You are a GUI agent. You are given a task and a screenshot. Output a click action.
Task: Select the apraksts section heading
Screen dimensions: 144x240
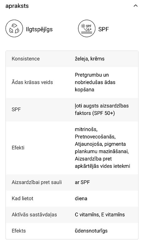click(x=17, y=6)
